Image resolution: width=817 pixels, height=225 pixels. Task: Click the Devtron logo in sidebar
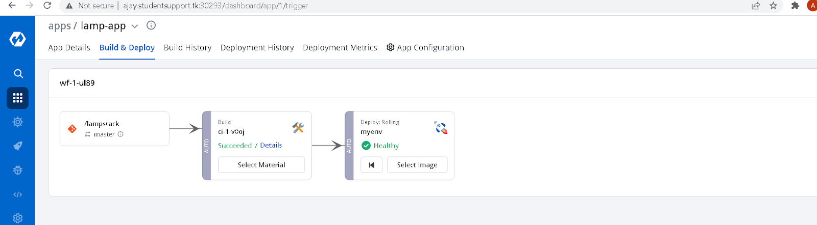(x=17, y=39)
